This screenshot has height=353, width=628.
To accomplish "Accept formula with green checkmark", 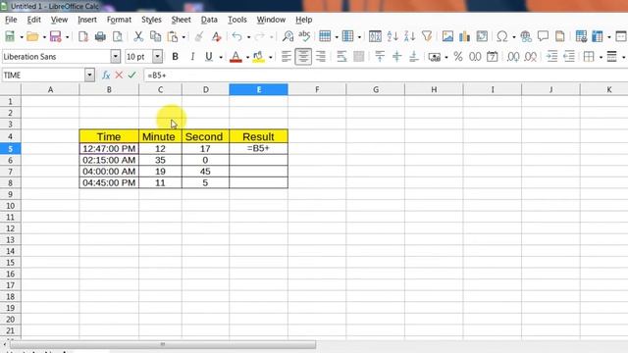I will (131, 76).
